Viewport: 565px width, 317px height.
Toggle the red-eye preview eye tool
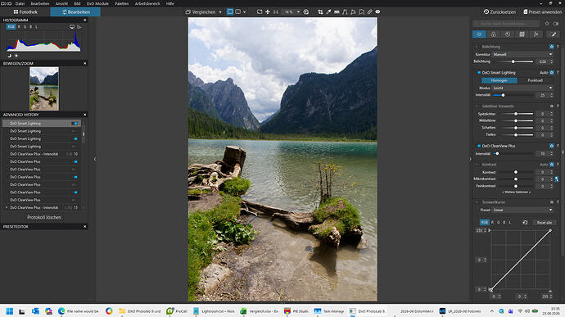pyautogui.click(x=377, y=12)
